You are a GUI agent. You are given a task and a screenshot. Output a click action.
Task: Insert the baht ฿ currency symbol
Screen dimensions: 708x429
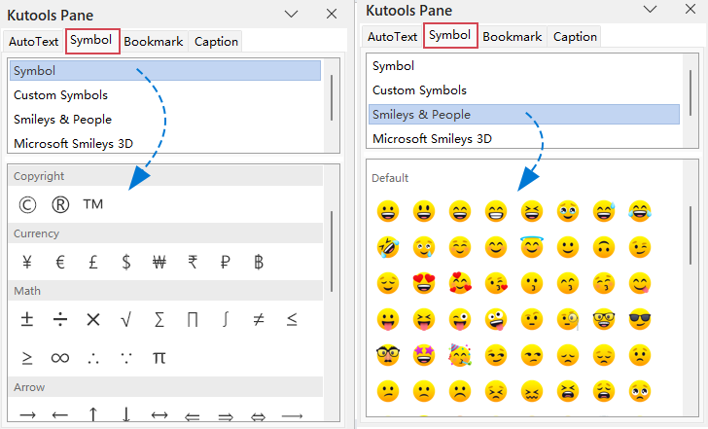click(x=259, y=262)
